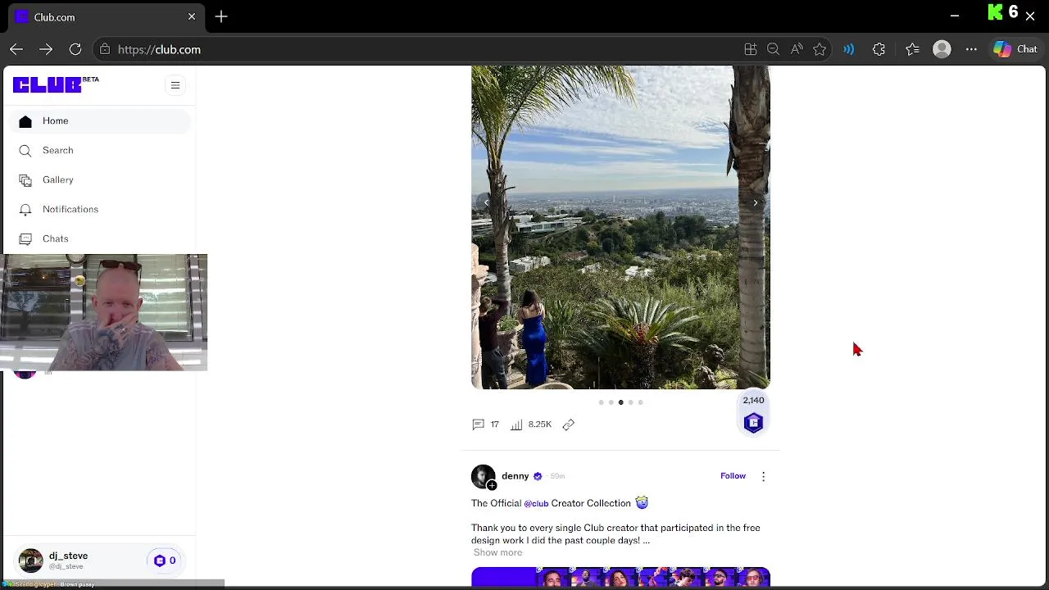
Task: Toggle read aloud icon in address bar
Action: tap(797, 49)
